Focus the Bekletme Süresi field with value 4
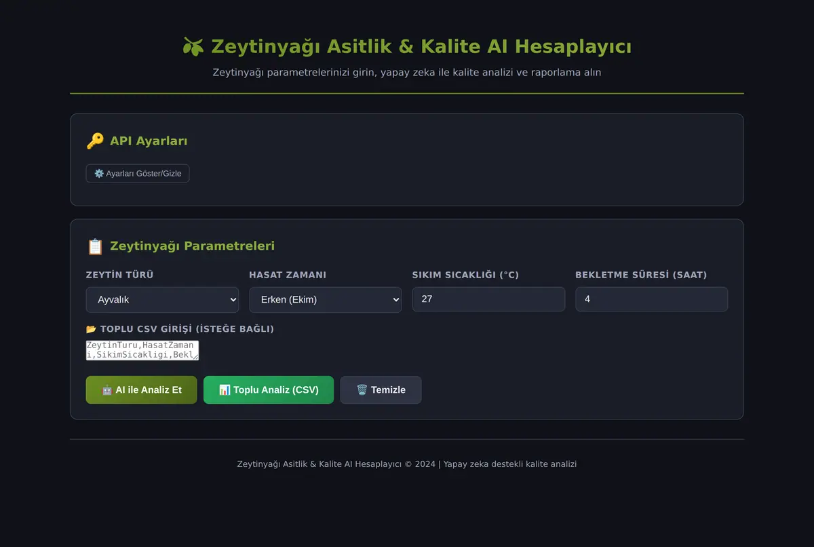Viewport: 814px width, 547px height. (652, 299)
